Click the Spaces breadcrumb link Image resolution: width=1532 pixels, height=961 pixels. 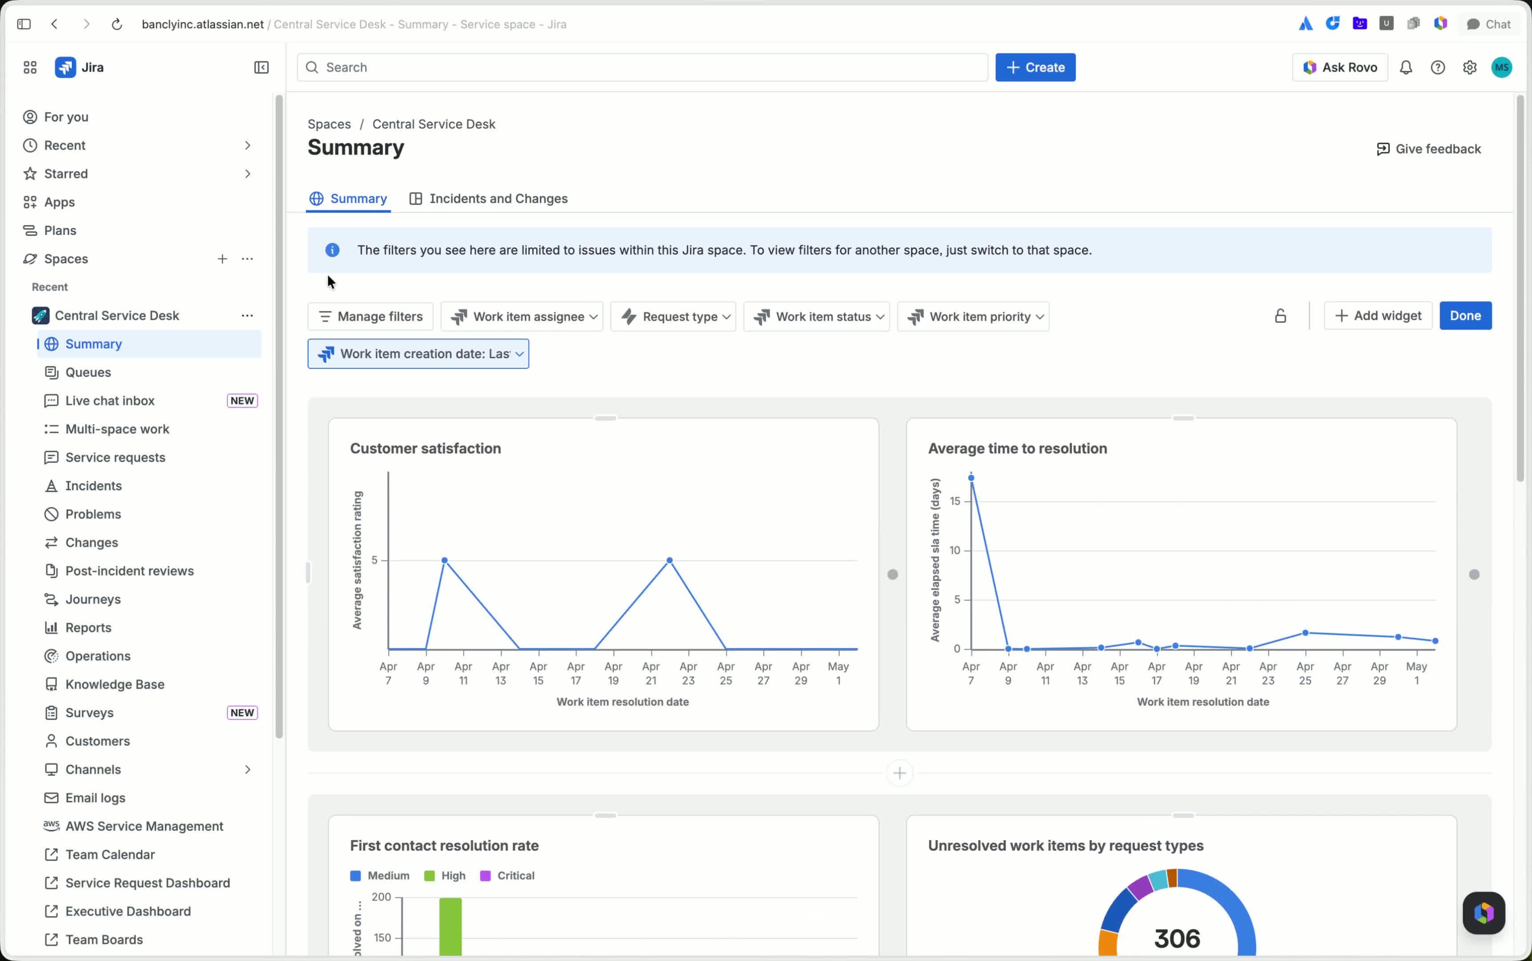click(329, 125)
